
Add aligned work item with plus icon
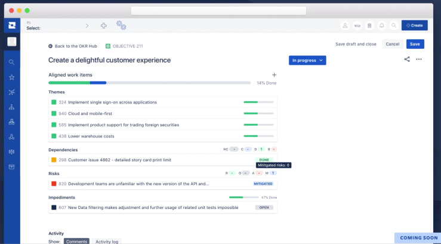(x=274, y=75)
